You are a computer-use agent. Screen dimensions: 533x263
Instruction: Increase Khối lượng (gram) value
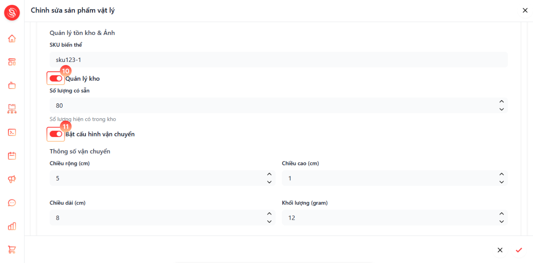pyautogui.click(x=501, y=214)
